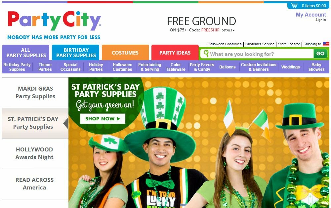Open the Costumes tab

(x=125, y=53)
